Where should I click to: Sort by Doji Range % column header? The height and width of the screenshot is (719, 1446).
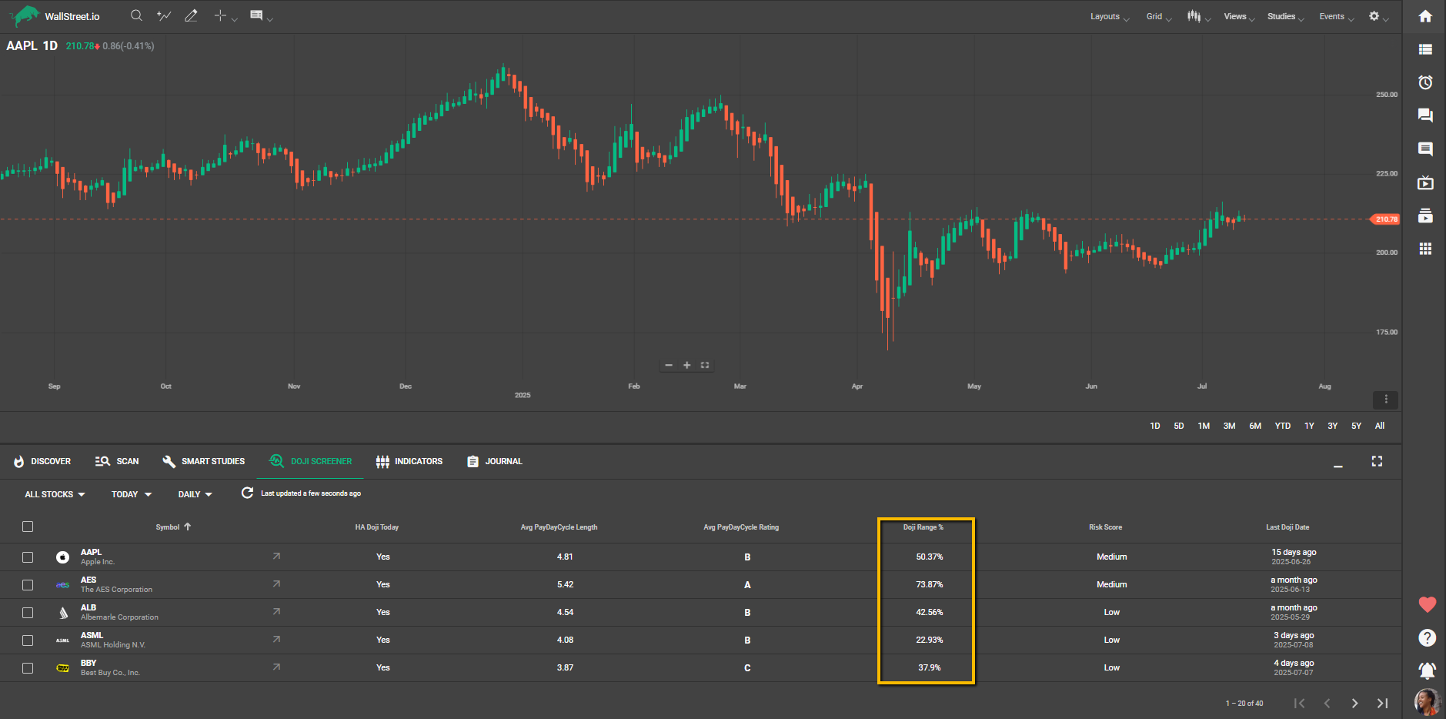[923, 527]
